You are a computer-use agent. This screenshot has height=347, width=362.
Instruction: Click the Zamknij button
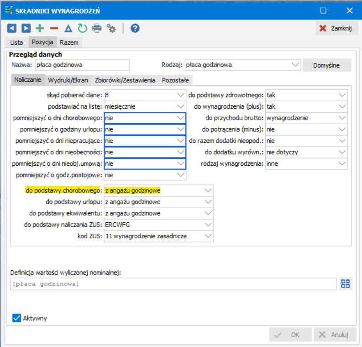(336, 28)
